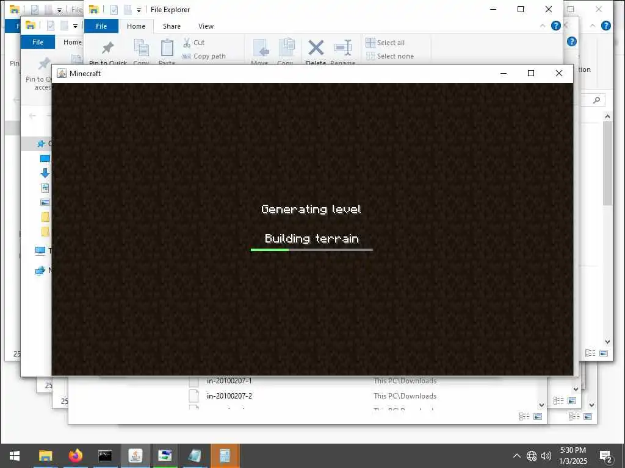The width and height of the screenshot is (625, 468).
Task: Click the Back arrow in the second Explorer window
Action: [33, 116]
